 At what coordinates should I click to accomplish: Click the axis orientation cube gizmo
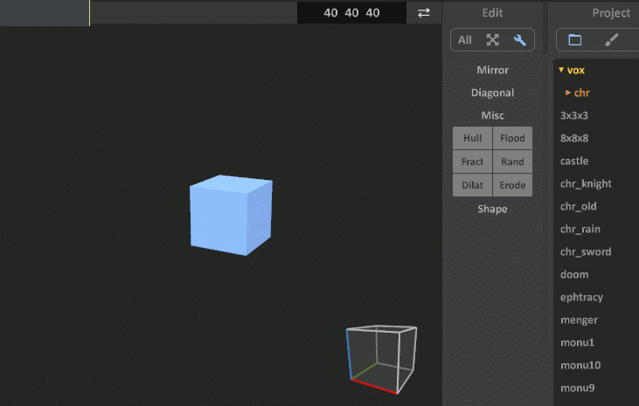(x=381, y=359)
